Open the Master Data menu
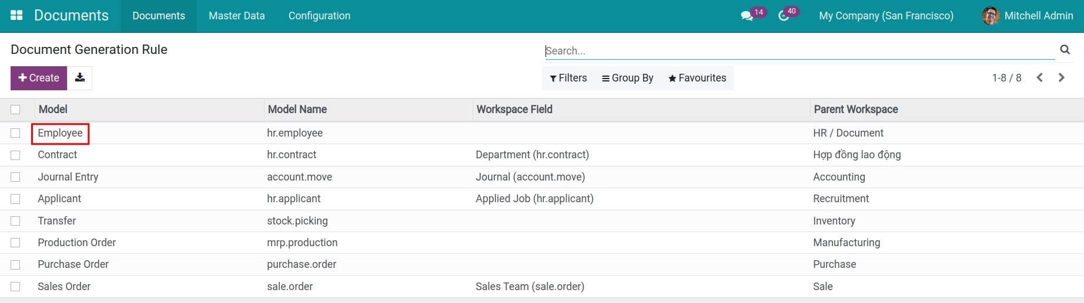The image size is (1084, 303). coord(236,16)
